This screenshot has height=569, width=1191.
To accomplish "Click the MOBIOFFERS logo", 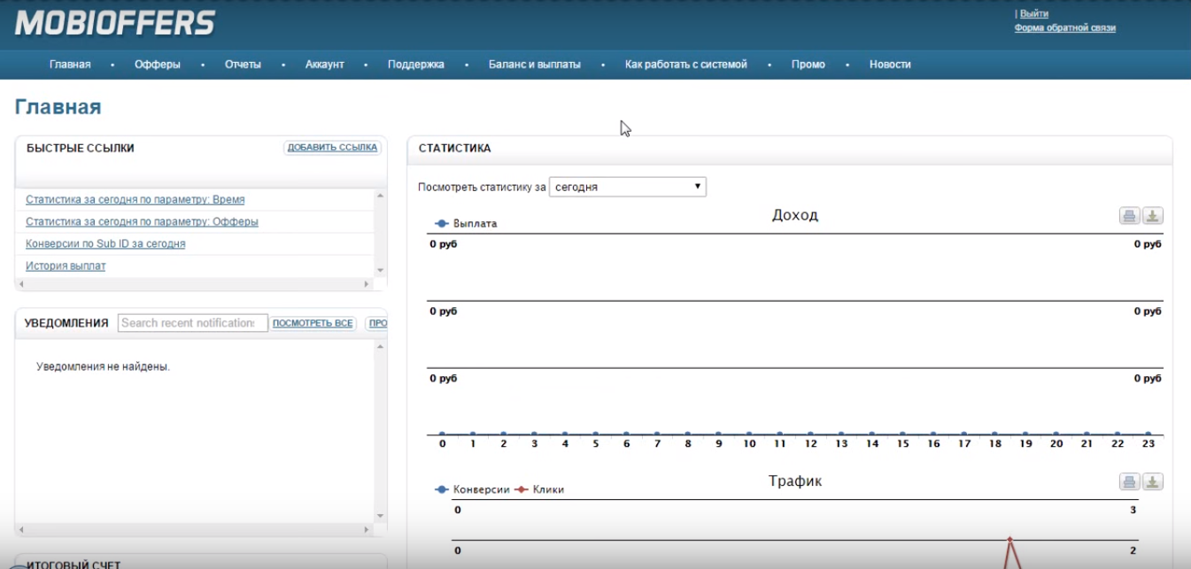I will click(x=115, y=23).
